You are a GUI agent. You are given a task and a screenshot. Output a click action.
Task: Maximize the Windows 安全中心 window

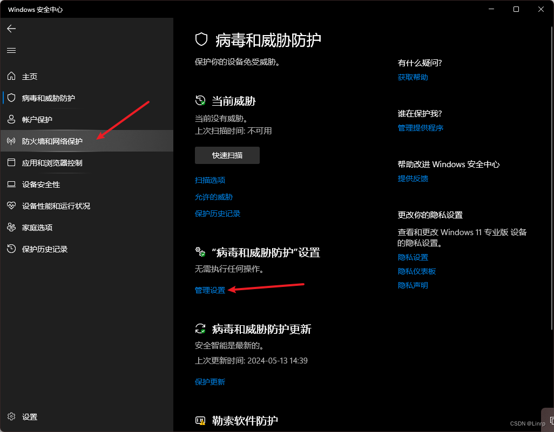516,9
